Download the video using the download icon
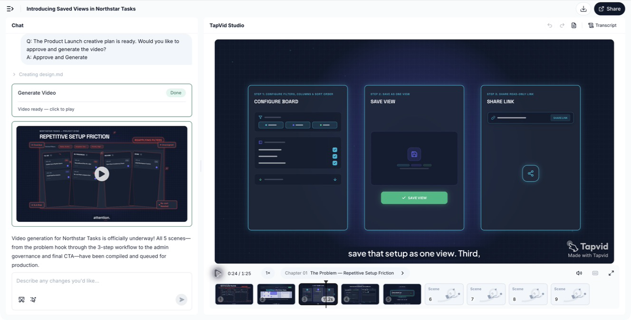 (583, 9)
